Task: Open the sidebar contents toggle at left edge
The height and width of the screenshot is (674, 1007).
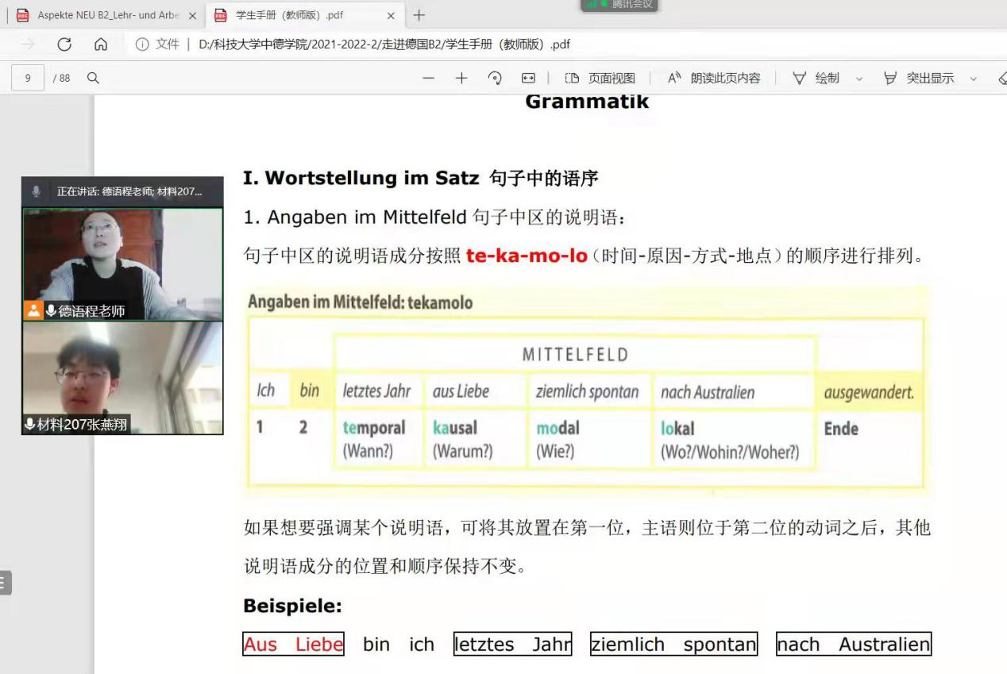Action: pyautogui.click(x=5, y=583)
